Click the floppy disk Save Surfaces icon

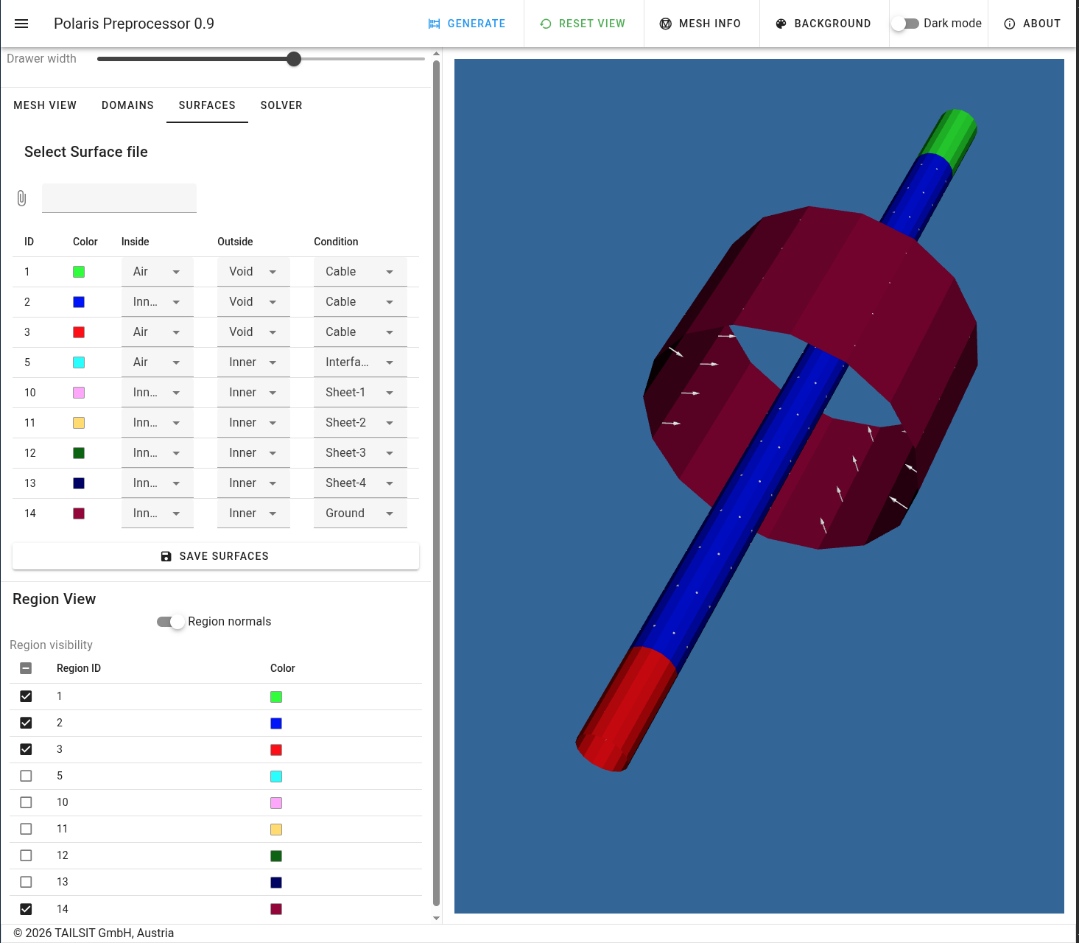click(x=166, y=556)
